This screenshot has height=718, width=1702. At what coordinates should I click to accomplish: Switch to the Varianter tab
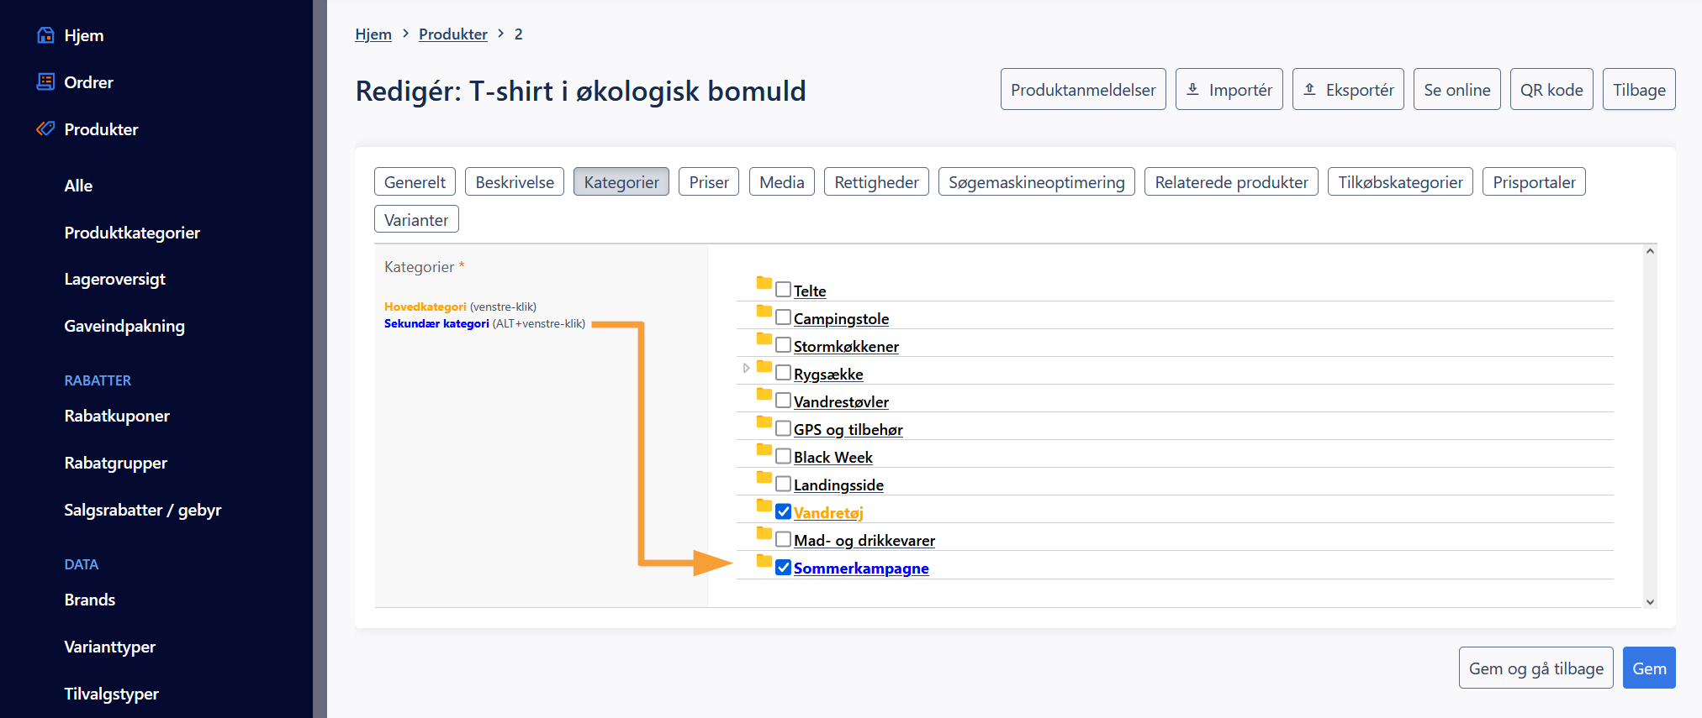click(416, 219)
